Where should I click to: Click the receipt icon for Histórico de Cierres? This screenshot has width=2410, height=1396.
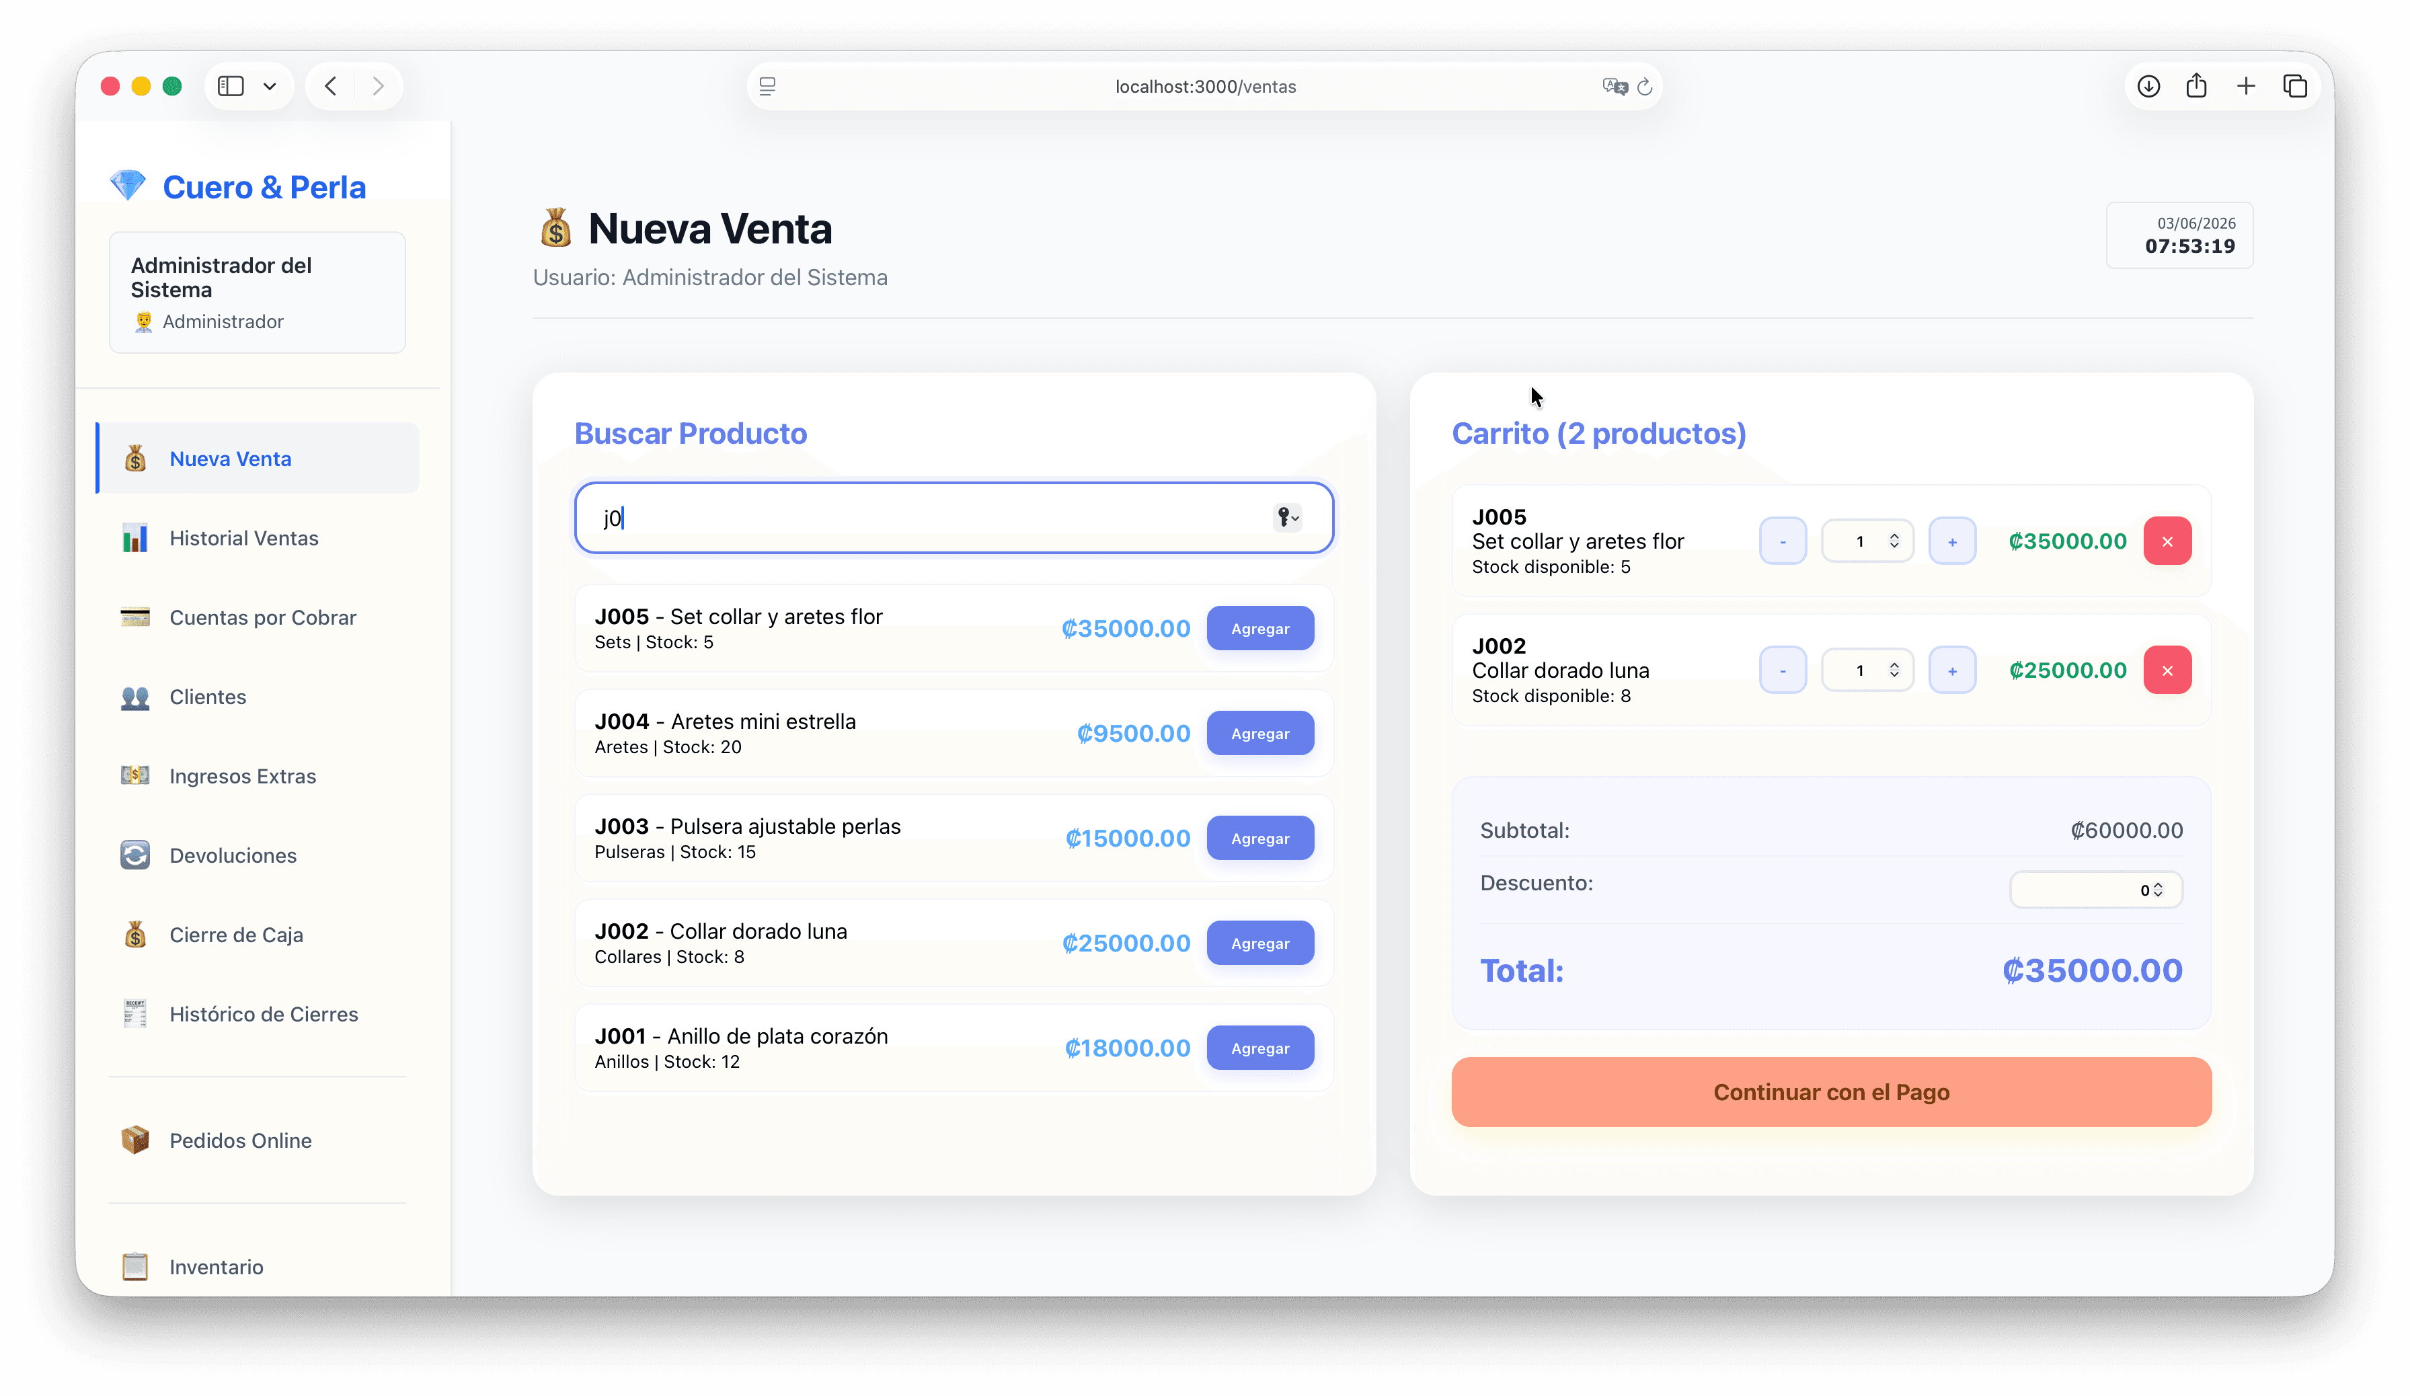pyautogui.click(x=135, y=1013)
